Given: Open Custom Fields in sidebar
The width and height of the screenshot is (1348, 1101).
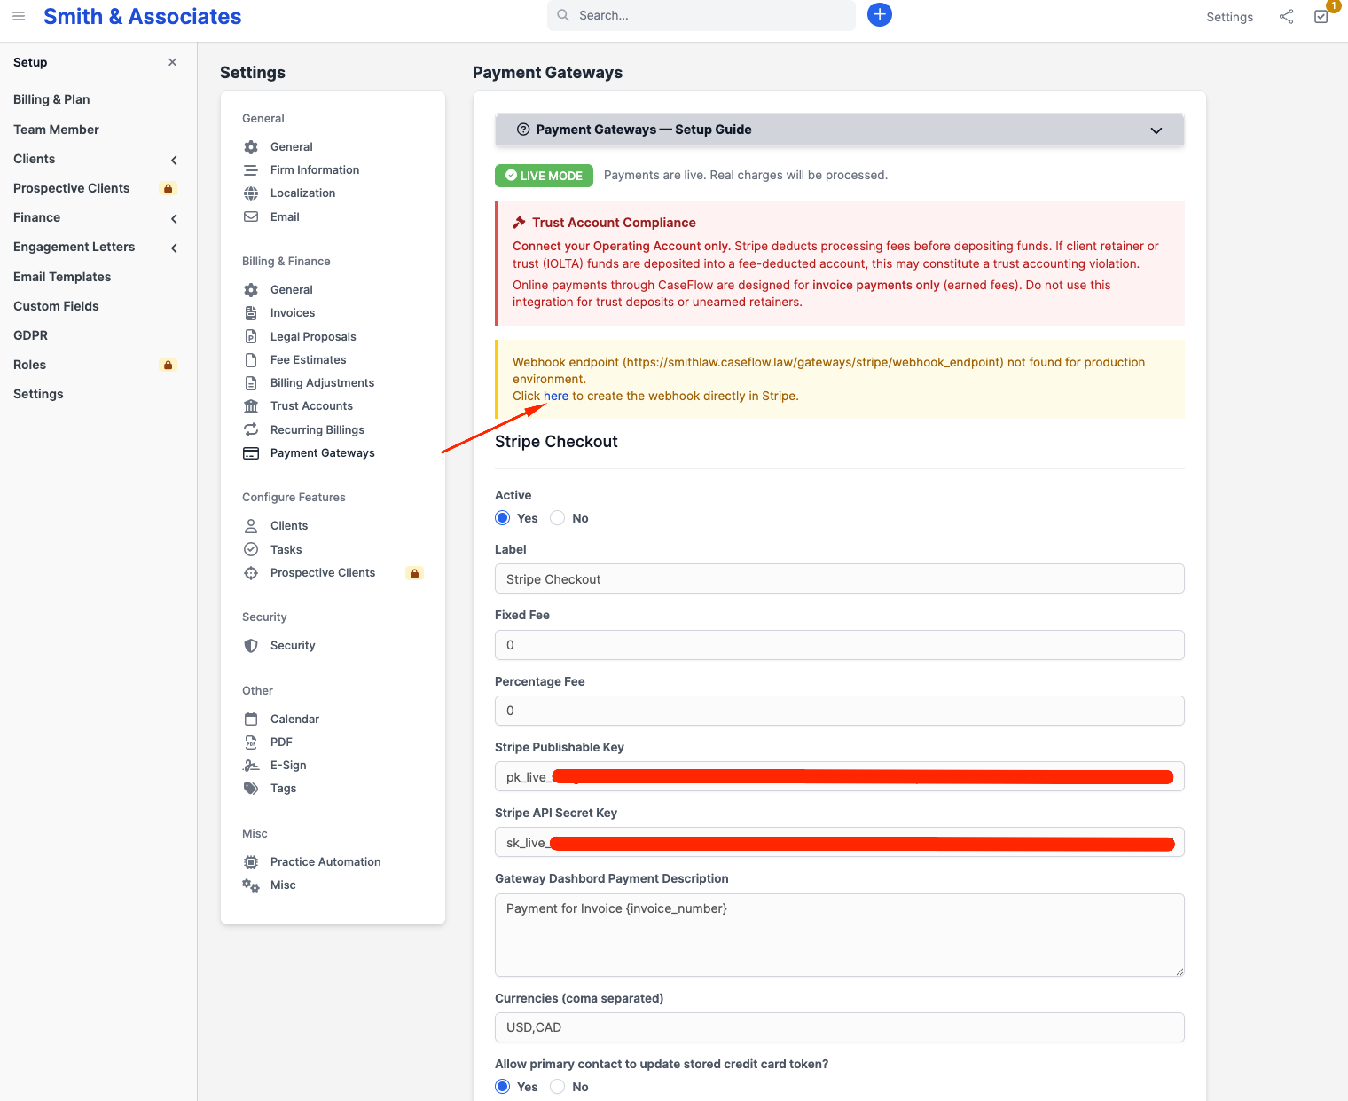Looking at the screenshot, I should coord(56,306).
